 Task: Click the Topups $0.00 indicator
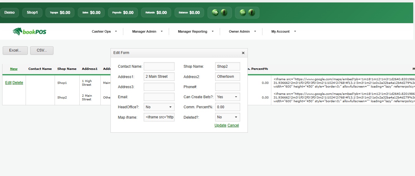click(60, 13)
